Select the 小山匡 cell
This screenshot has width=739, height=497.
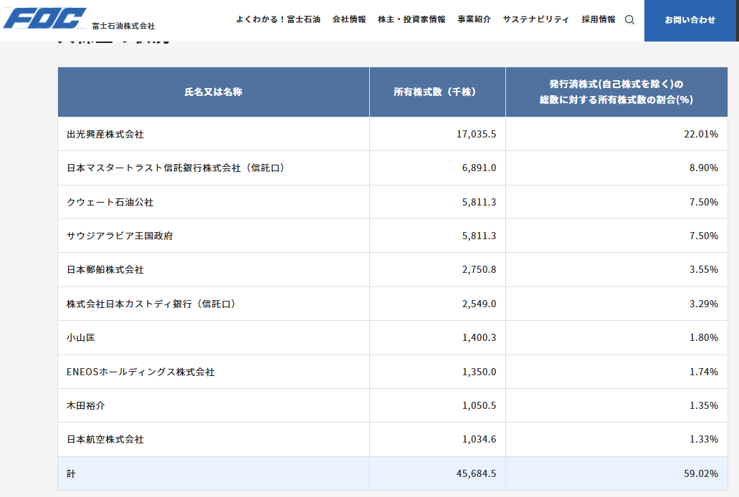coord(214,338)
